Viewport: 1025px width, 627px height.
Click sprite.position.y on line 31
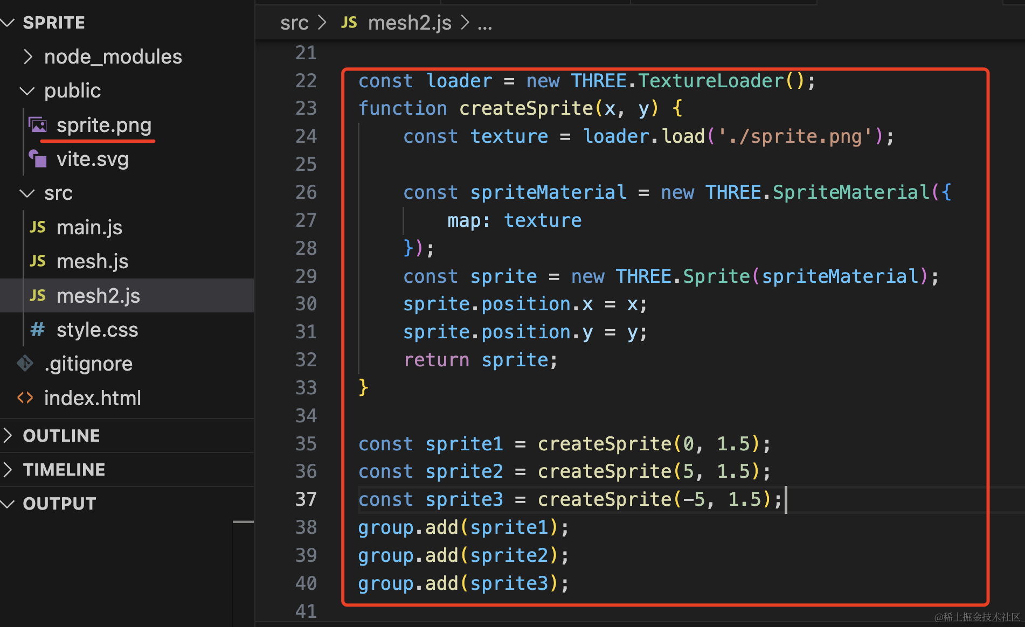point(498,332)
